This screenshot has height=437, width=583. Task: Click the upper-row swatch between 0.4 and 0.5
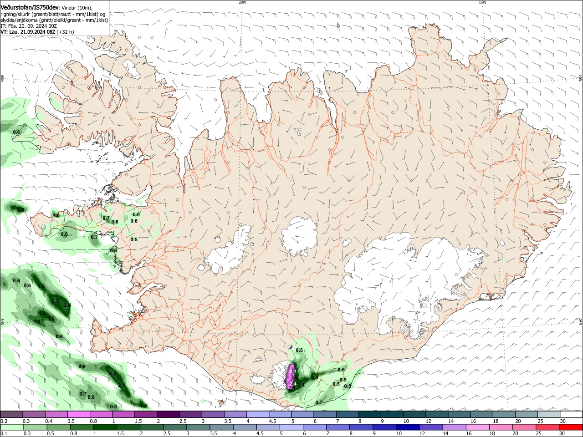tap(56, 415)
